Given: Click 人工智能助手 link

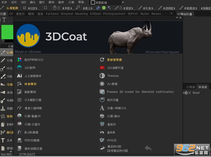Looking at the screenshot, I should coord(33,76).
